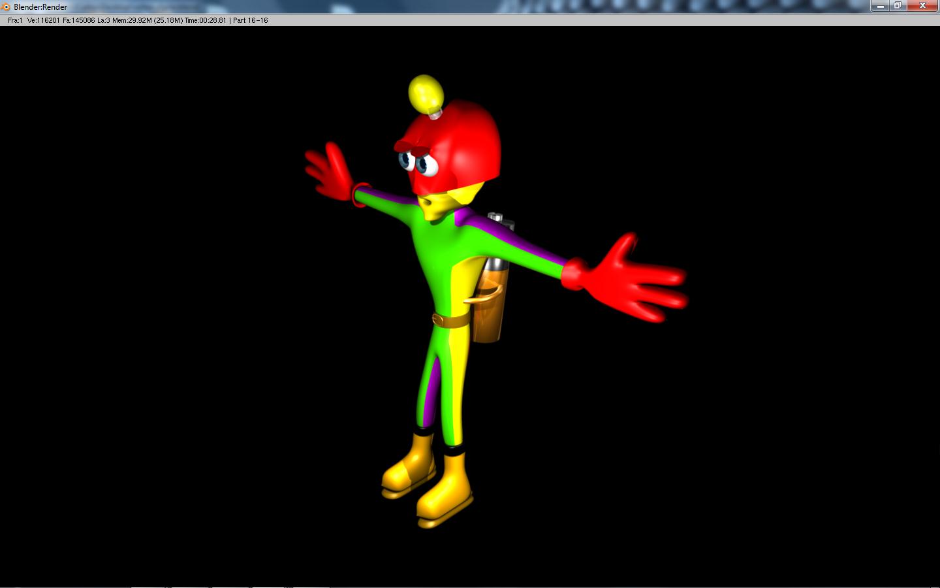
Task: Click the "Time:00:28.81" render time
Action: 206,20
